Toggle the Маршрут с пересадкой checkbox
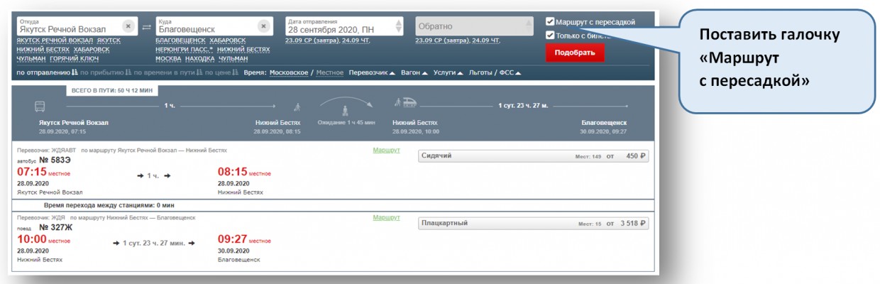This screenshot has width=880, height=284. pyautogui.click(x=550, y=22)
